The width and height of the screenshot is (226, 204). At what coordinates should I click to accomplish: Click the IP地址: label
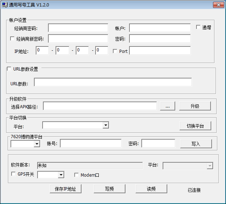click(22, 51)
